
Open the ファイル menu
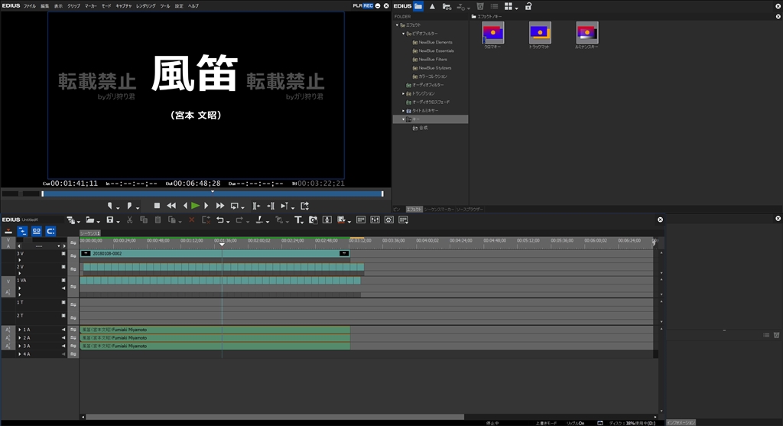(30, 5)
